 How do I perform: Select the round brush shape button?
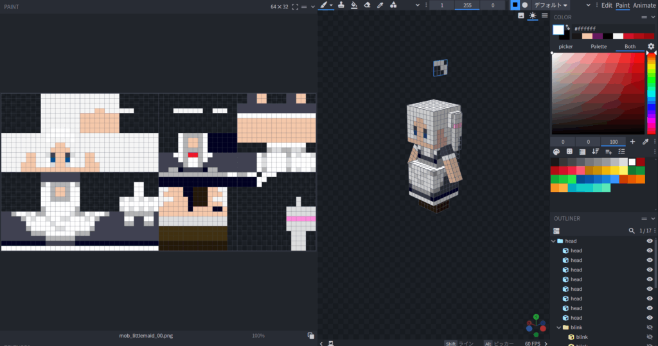tap(525, 5)
